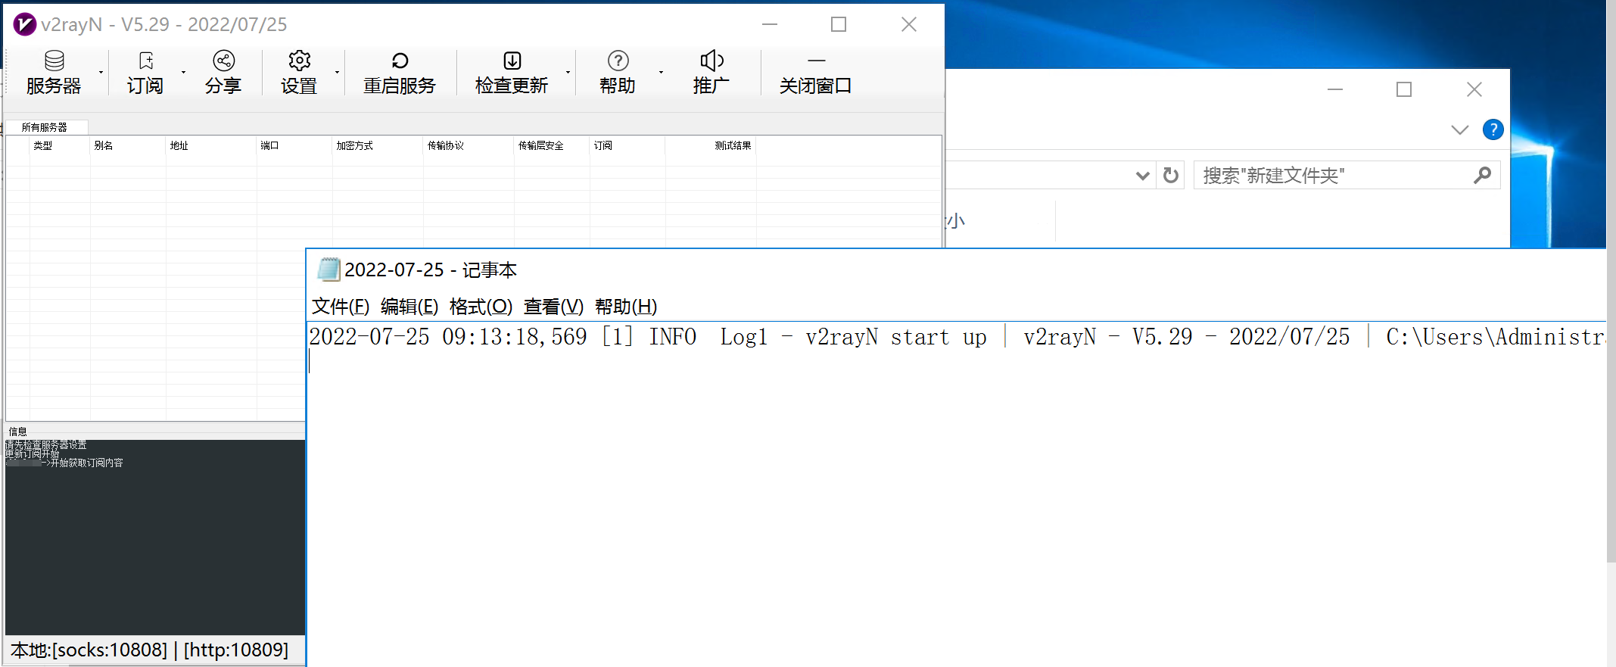
Task: Expand the 帮助 dropdown arrow
Action: click(x=661, y=73)
